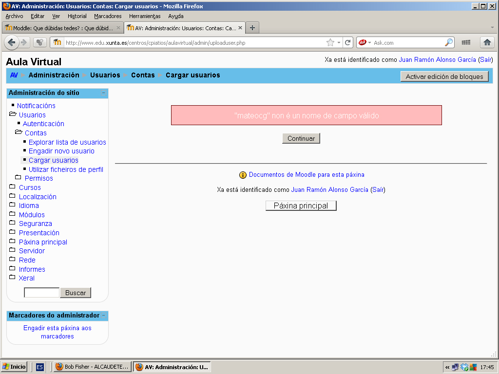Close the 'Moddle: Que dúbidas tedes?' tab
The width and height of the screenshot is (499, 374).
118,28
